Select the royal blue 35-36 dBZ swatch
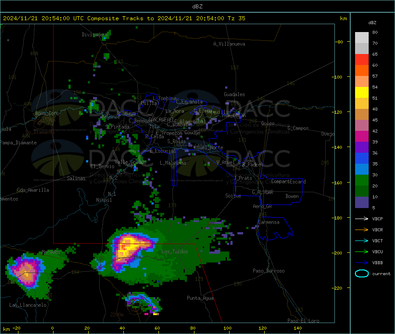The height and width of the screenshot is (334, 395). point(362,158)
